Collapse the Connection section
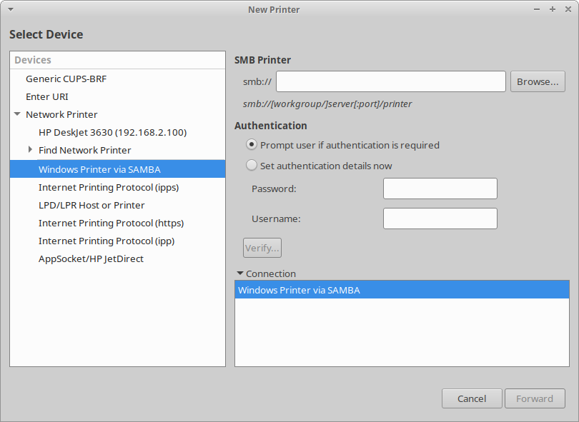 point(239,273)
